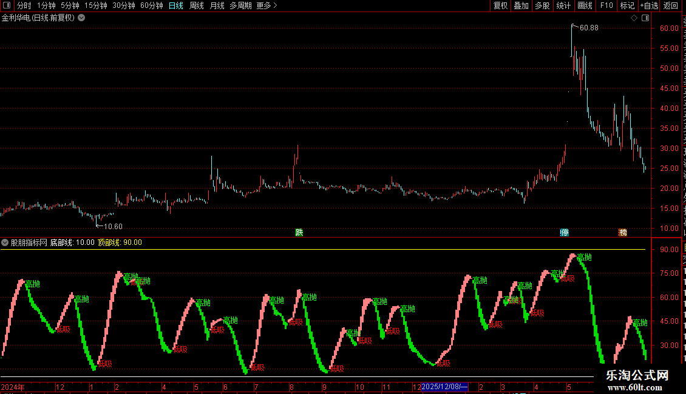Image resolution: width=686 pixels, height=394 pixels.
Task: Open the 统计 statistics button
Action: tap(563, 5)
